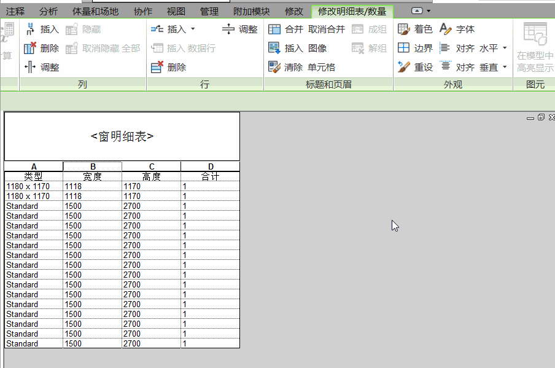Switch to the 视图 ribbon tab
Image resolution: width=555 pixels, height=368 pixels.
[x=176, y=11]
